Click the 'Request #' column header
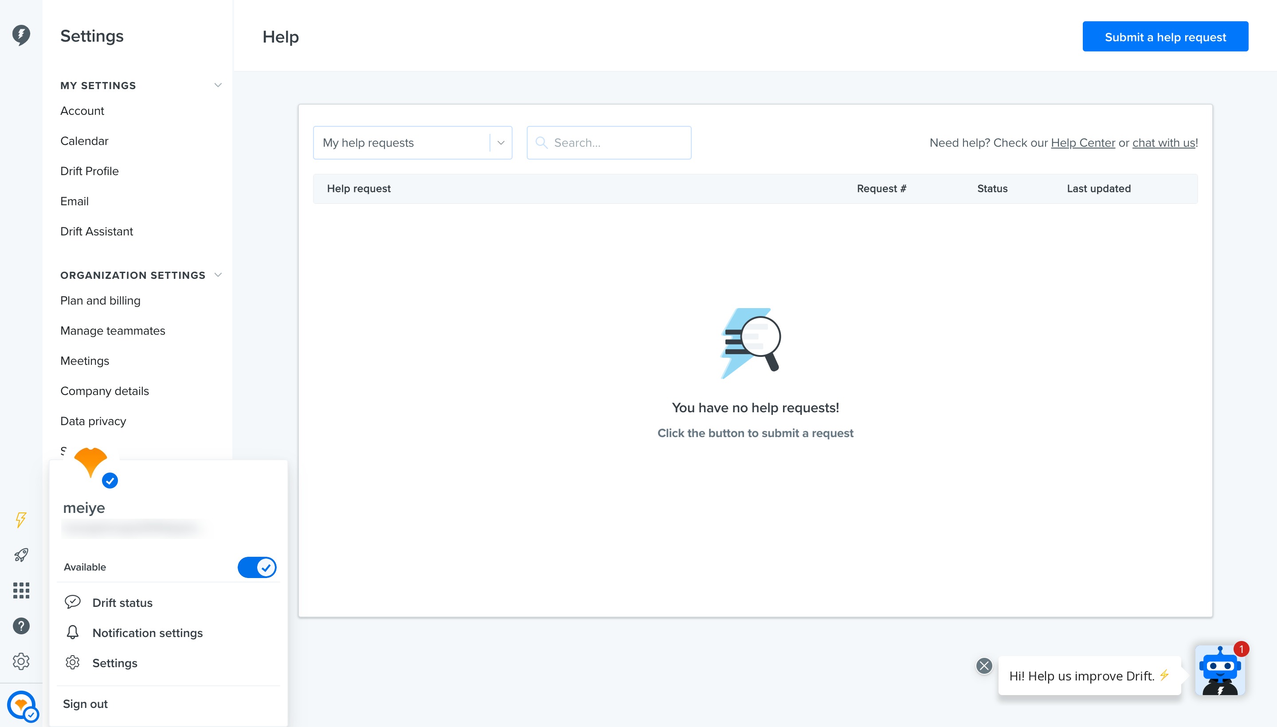The height and width of the screenshot is (727, 1277). point(881,189)
